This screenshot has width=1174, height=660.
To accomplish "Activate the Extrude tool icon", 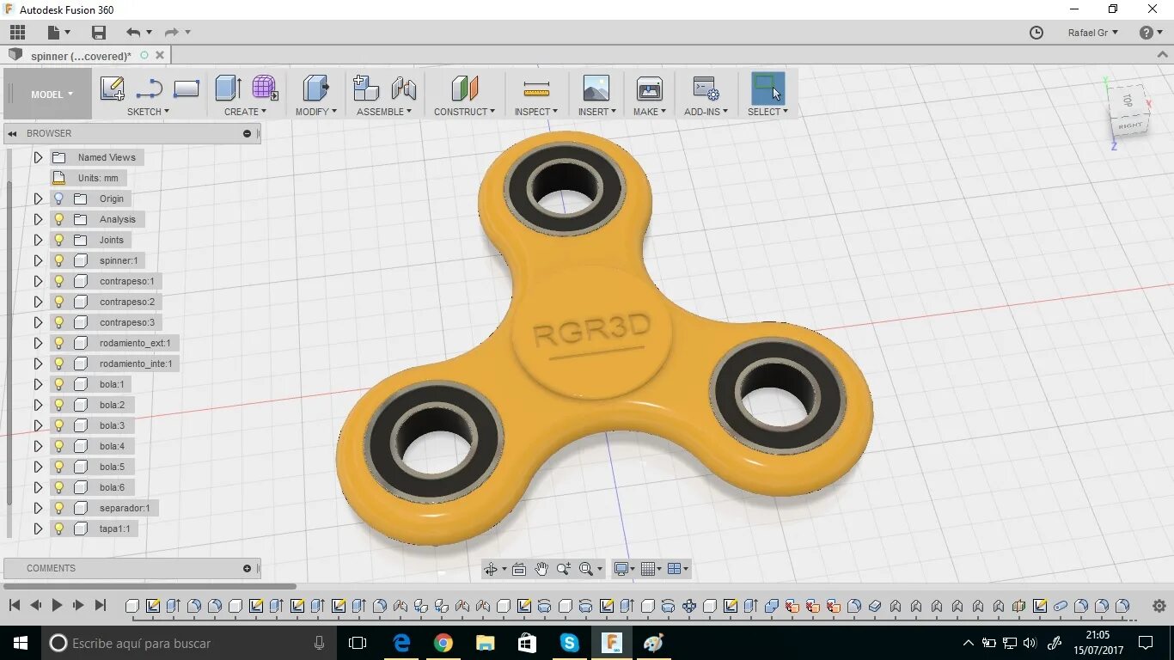I will 228,88.
